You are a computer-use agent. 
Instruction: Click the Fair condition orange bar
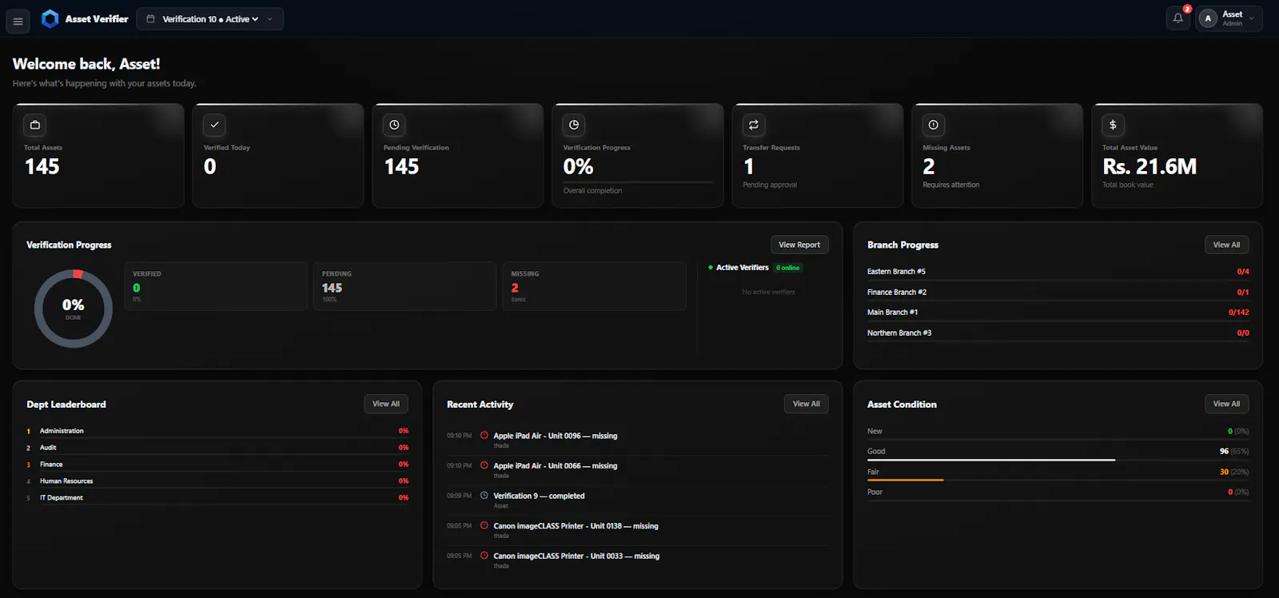(x=906, y=480)
